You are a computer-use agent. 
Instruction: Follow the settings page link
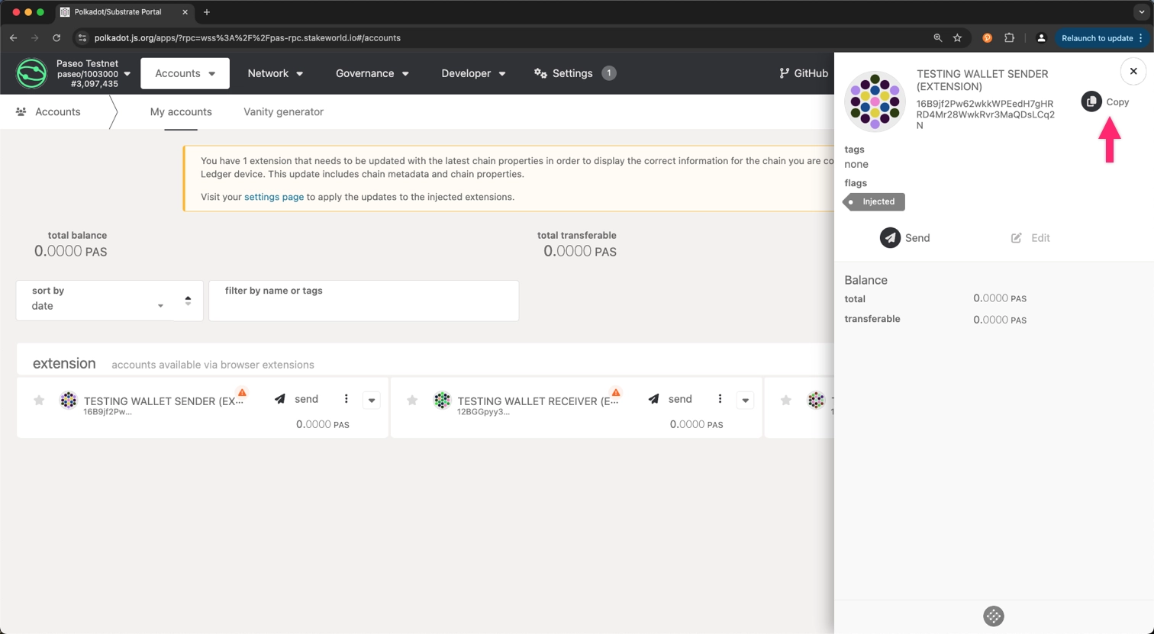[273, 197]
